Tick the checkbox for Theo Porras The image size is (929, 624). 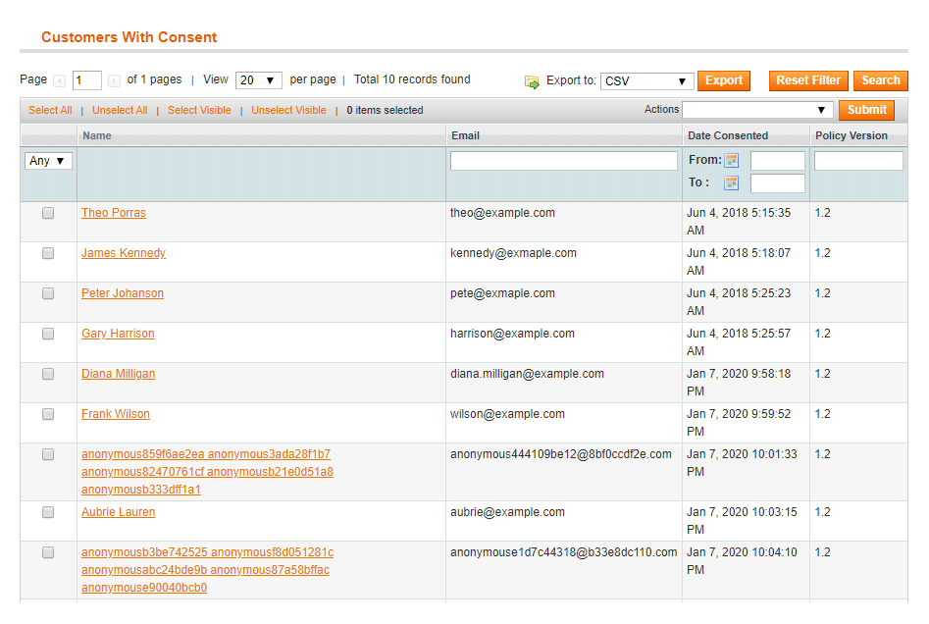click(48, 213)
